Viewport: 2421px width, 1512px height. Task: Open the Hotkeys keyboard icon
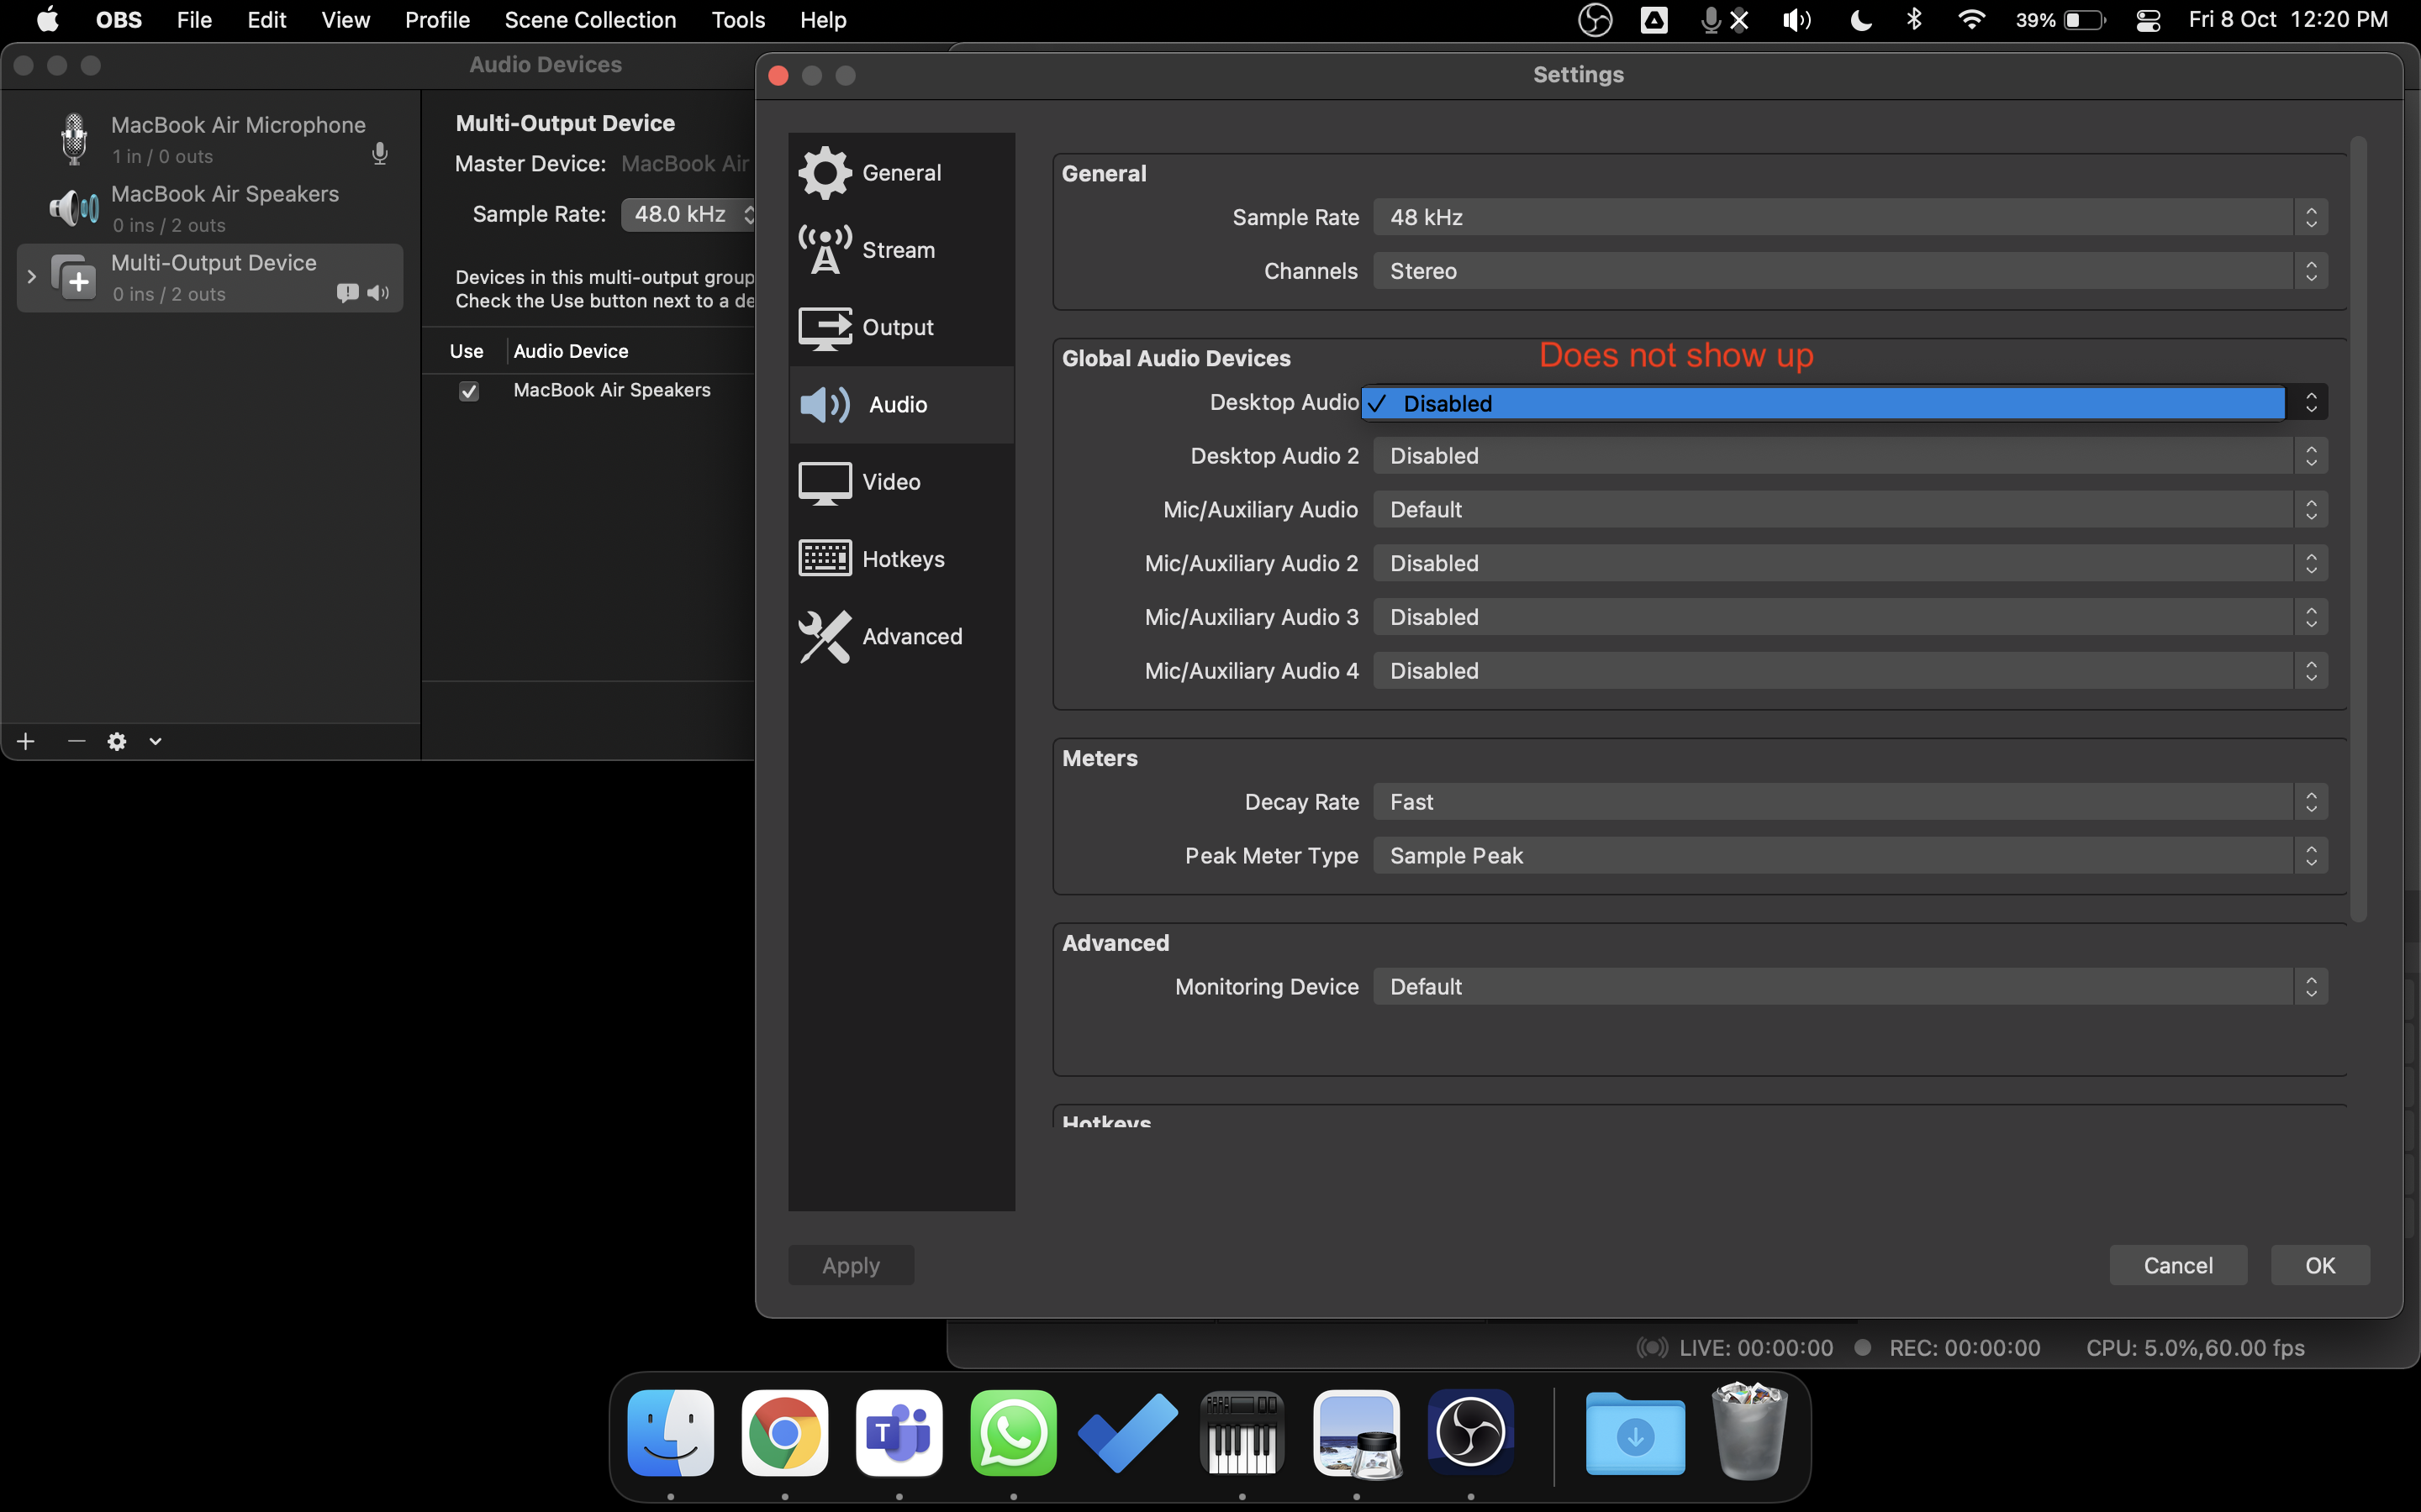pos(825,559)
